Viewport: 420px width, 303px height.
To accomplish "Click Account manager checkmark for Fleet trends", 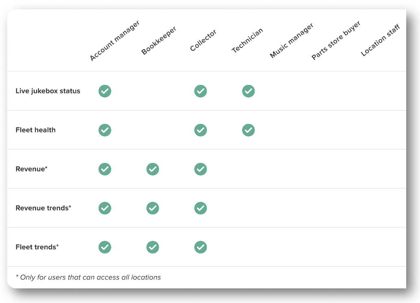I will point(105,247).
